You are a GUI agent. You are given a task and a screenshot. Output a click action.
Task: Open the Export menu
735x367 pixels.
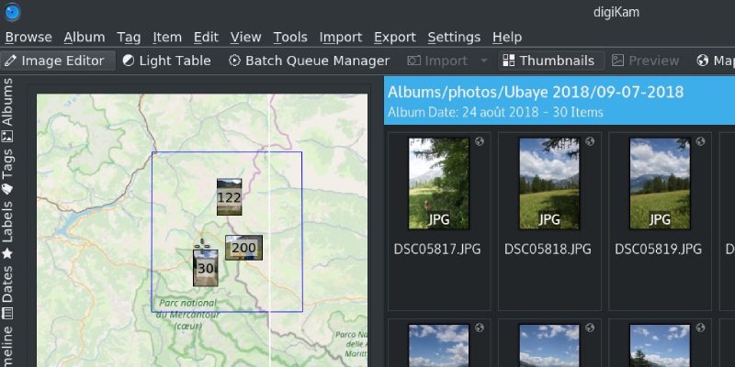pos(395,37)
